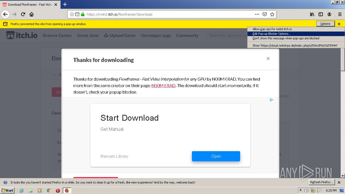
Task: Save page to Pocket icon
Action: pos(265,14)
